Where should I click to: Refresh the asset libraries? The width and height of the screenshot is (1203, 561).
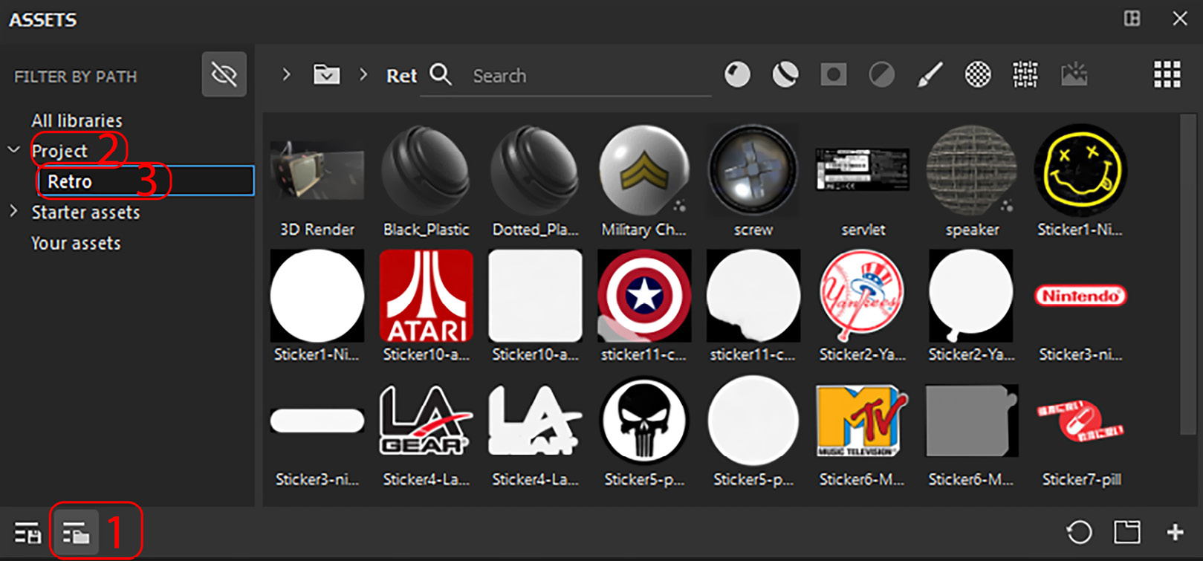click(x=1079, y=532)
